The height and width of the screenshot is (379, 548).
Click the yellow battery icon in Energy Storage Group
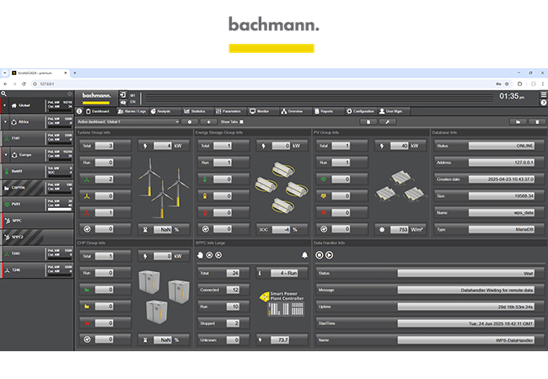205,196
